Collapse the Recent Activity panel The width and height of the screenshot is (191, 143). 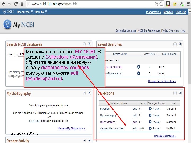tap(84, 140)
